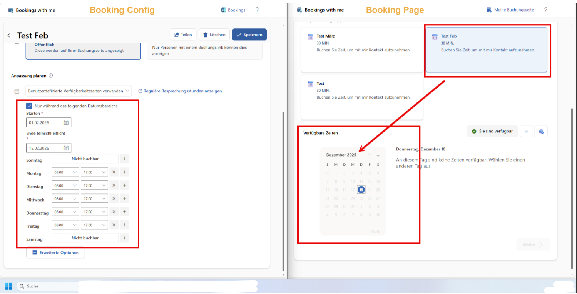Viewport: 577px width, 294px height.
Task: Add a time slot for Samstag
Action: click(x=124, y=238)
